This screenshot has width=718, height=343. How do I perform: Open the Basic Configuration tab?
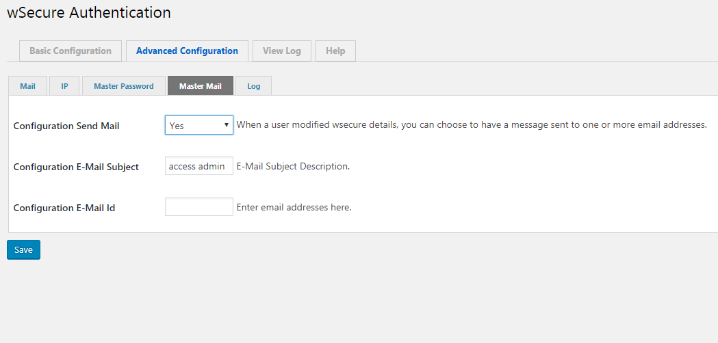point(70,51)
